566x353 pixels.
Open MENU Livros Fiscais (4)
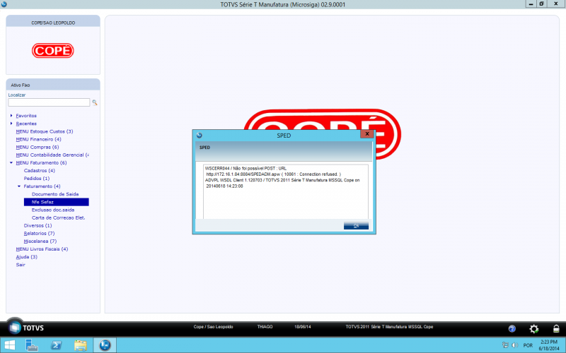click(42, 249)
